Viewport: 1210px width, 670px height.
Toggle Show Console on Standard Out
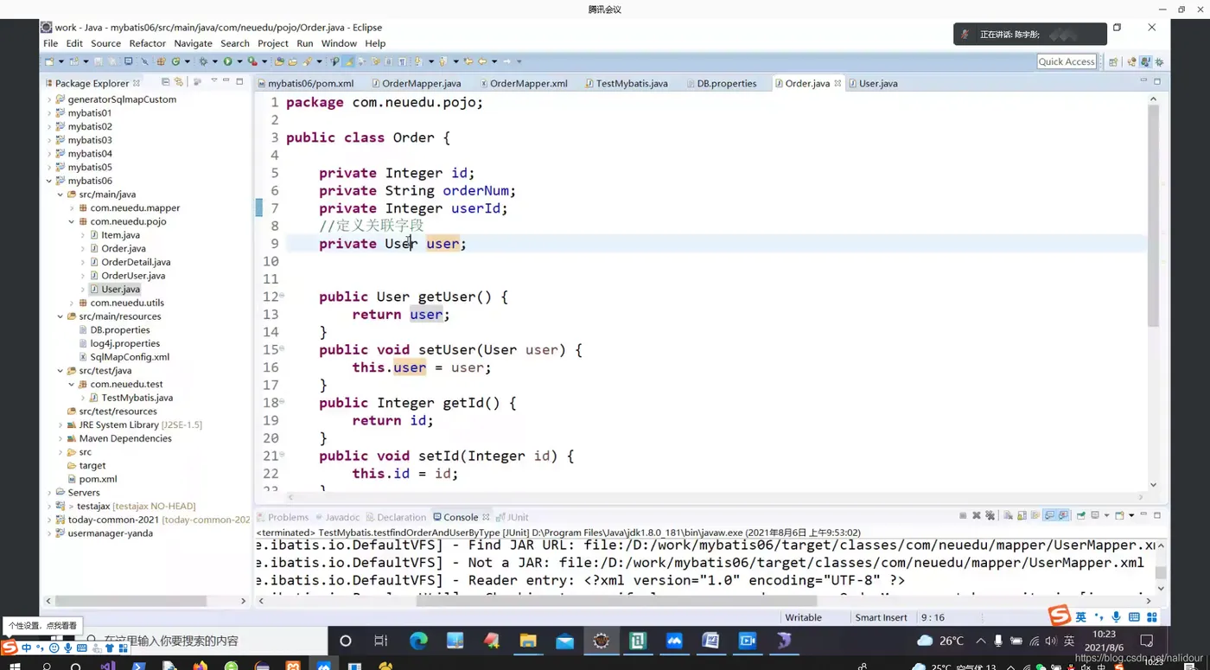click(1048, 515)
